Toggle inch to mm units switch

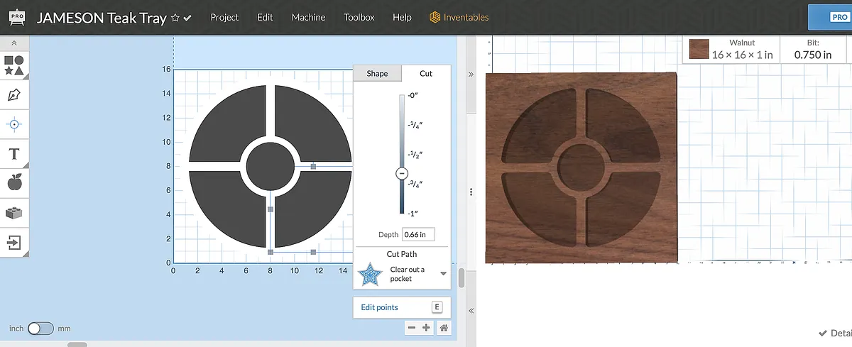click(40, 329)
